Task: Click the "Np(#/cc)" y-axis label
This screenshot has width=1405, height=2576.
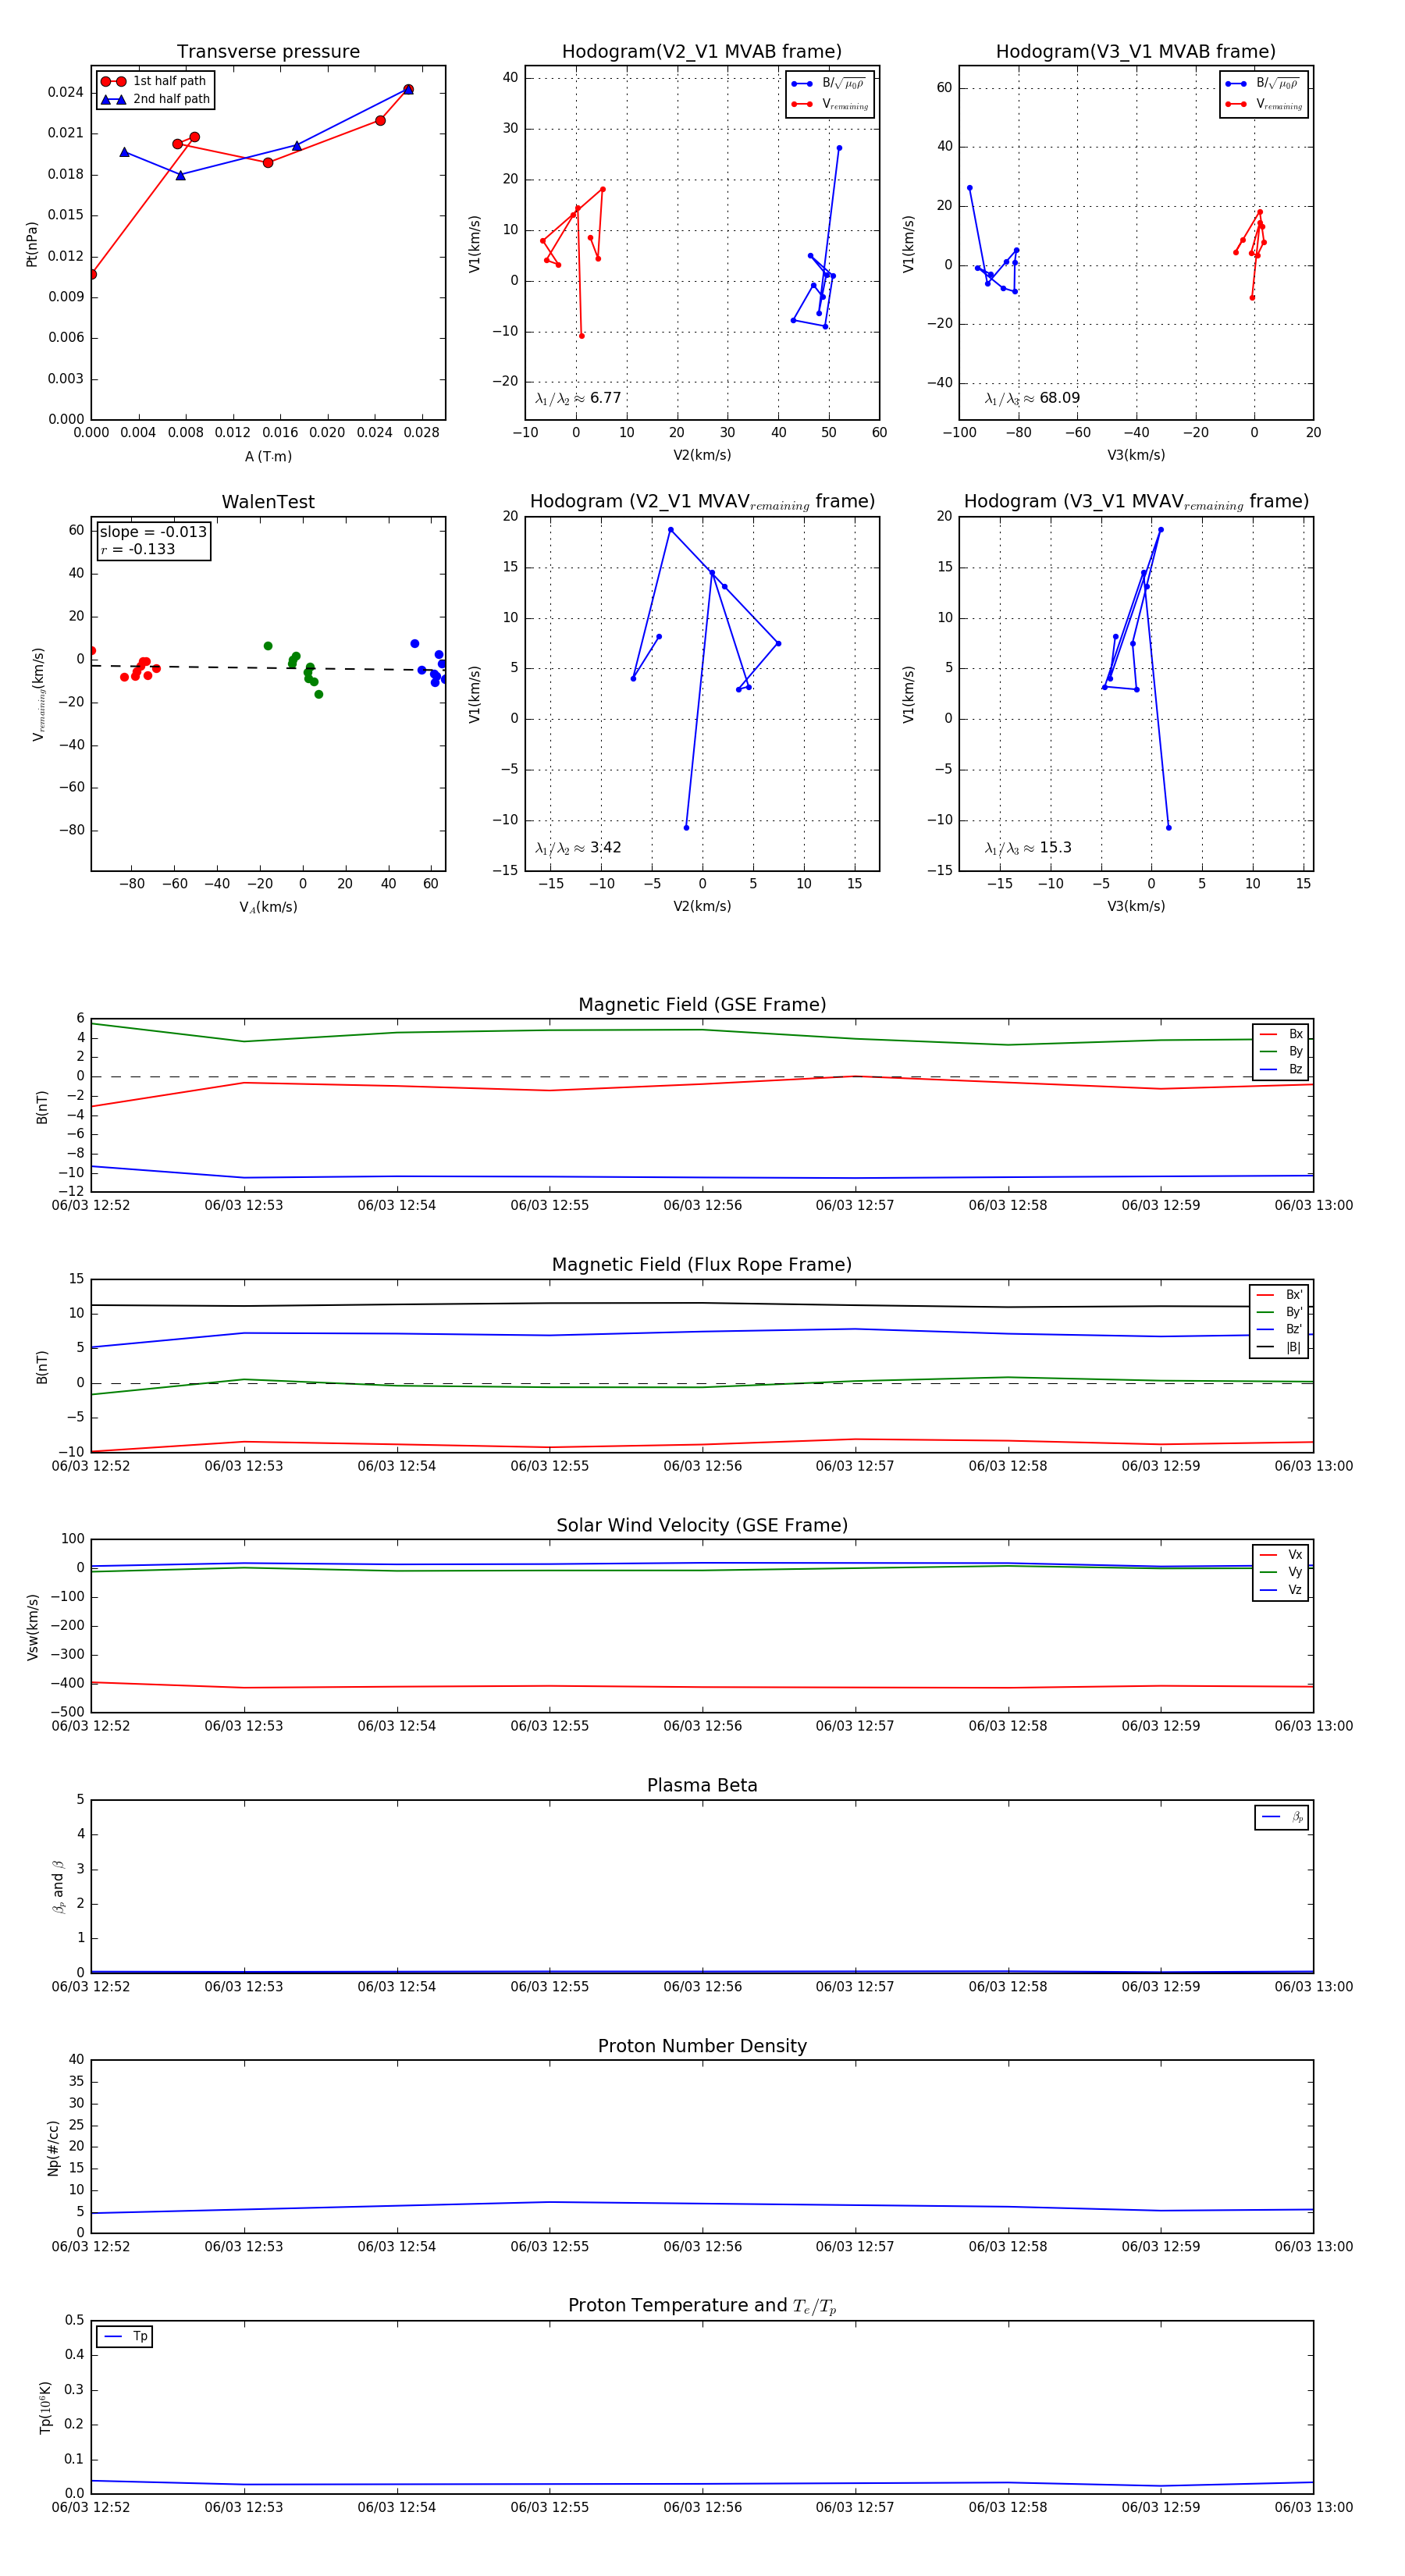Action: [53, 2147]
